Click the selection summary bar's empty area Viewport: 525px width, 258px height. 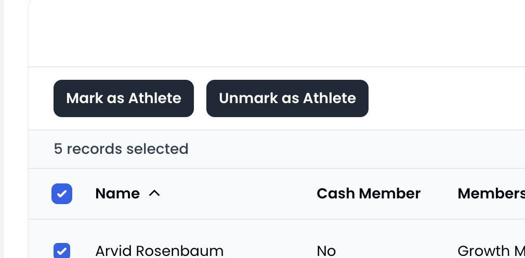(355, 149)
